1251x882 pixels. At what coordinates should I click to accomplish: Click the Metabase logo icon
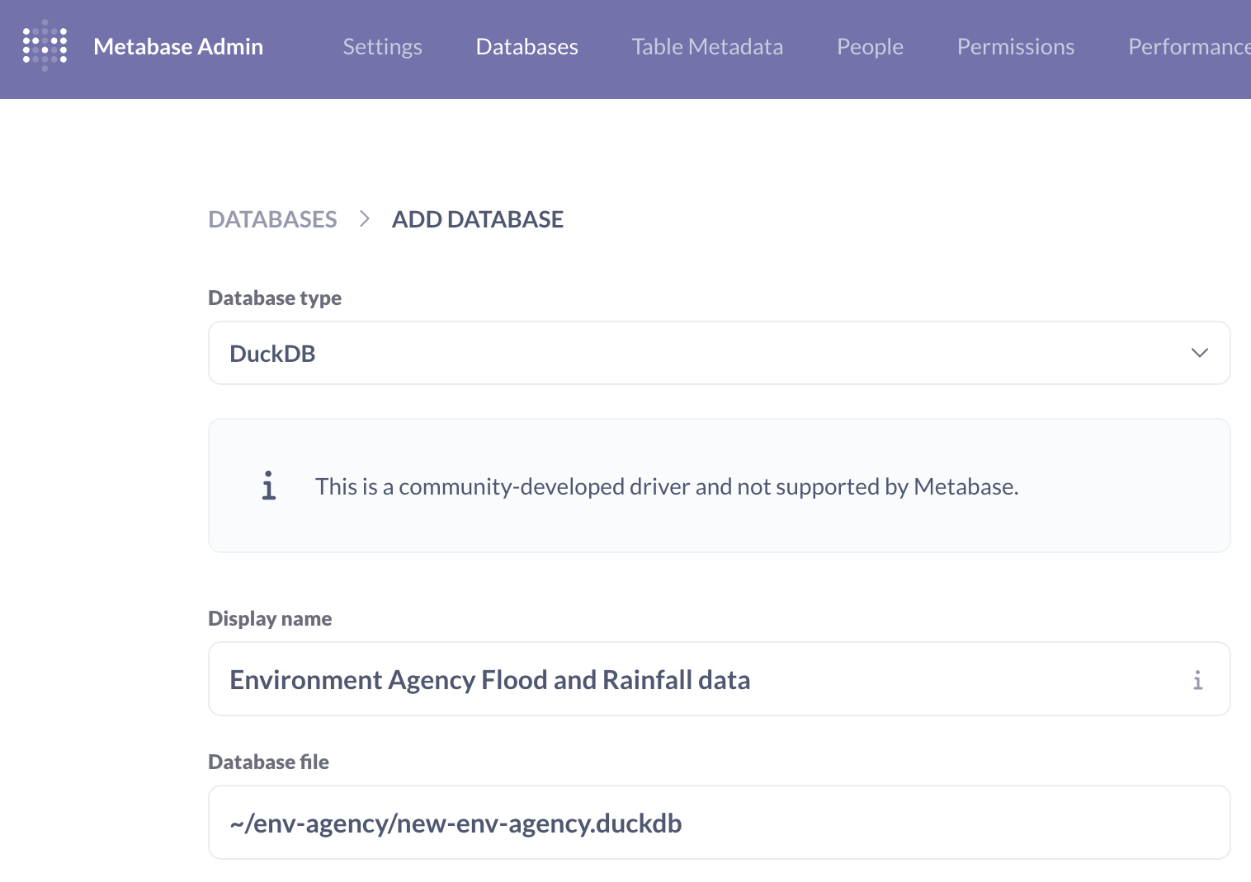45,46
